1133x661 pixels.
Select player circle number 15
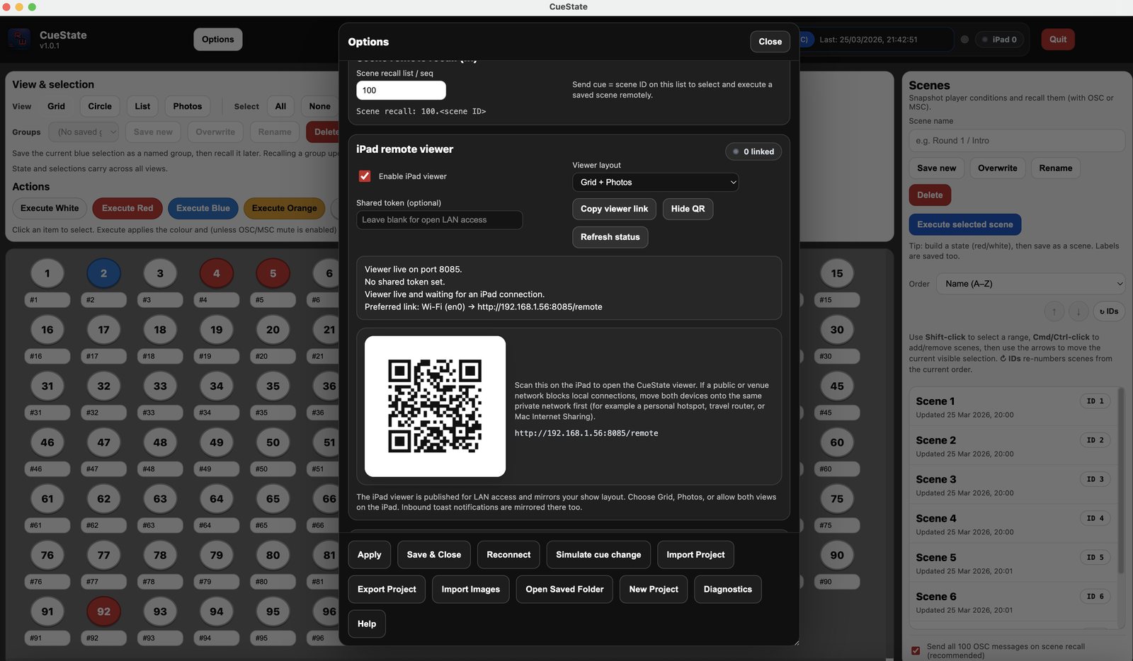click(x=837, y=273)
